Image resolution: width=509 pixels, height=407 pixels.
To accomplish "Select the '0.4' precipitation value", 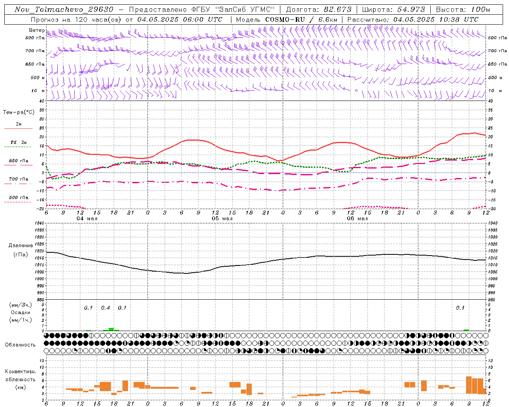I will [105, 308].
